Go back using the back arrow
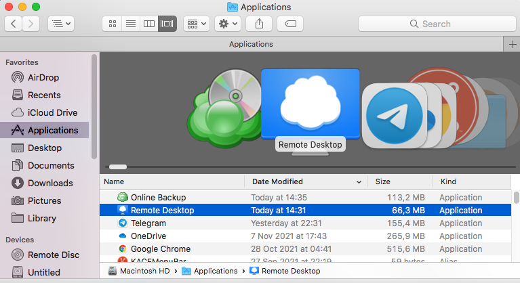The height and width of the screenshot is (283, 520). 14,24
